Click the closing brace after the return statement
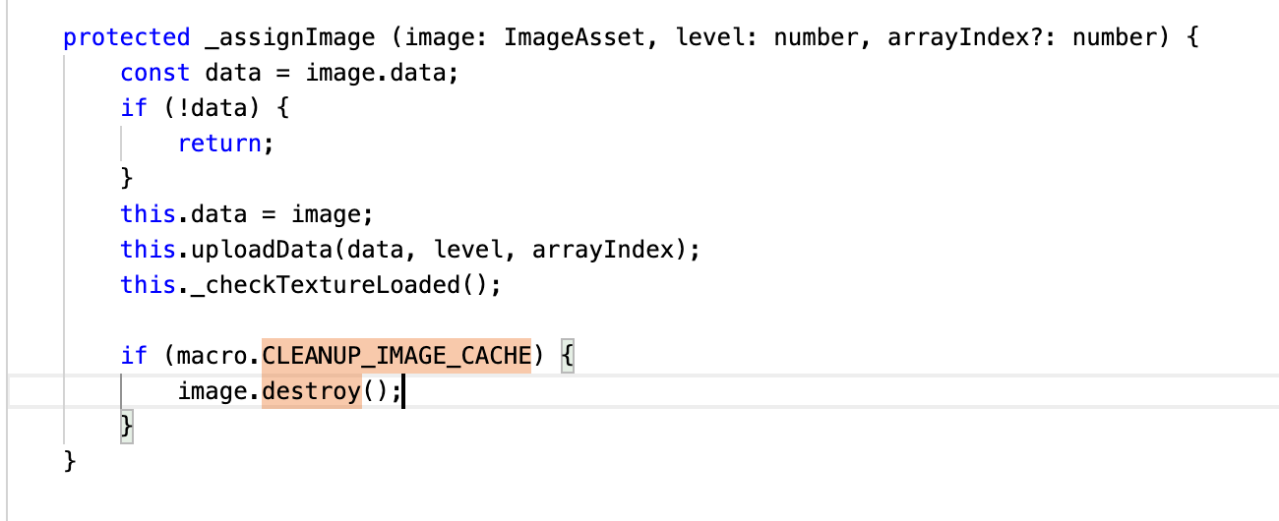The image size is (1279, 521). 126,179
